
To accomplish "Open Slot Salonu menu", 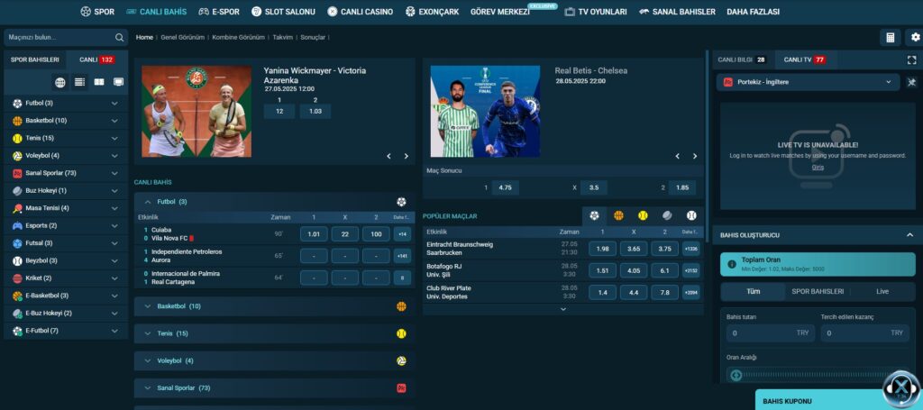I will coord(283,12).
